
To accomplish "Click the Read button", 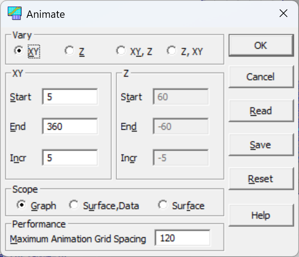I will 261,111.
